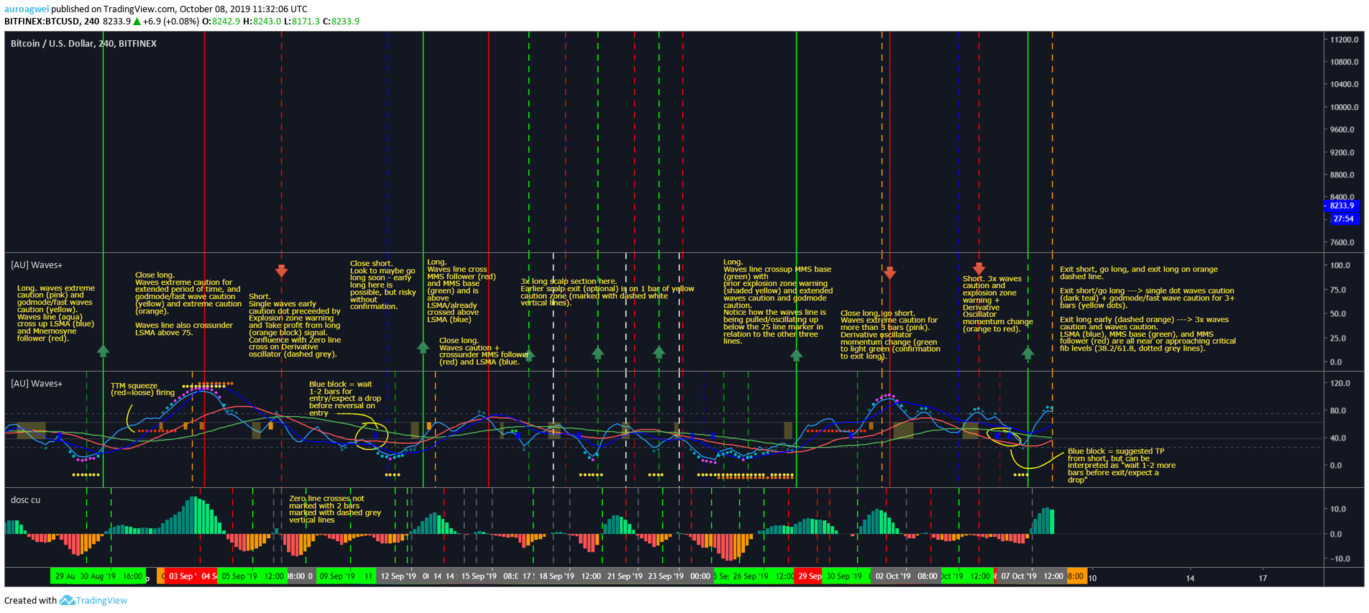
Task: Click the TradingView cloud logo icon
Action: pyautogui.click(x=67, y=600)
